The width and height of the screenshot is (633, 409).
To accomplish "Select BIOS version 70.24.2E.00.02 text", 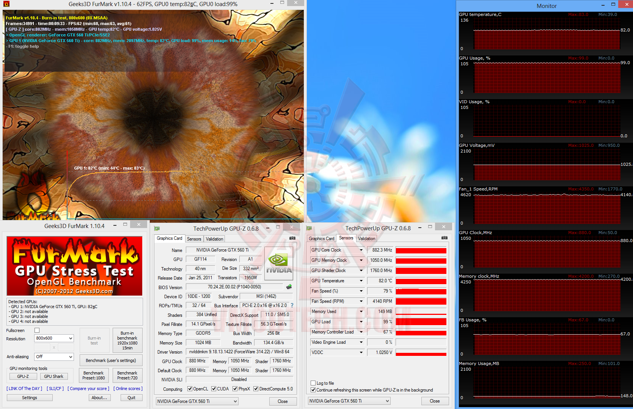I will click(x=234, y=287).
